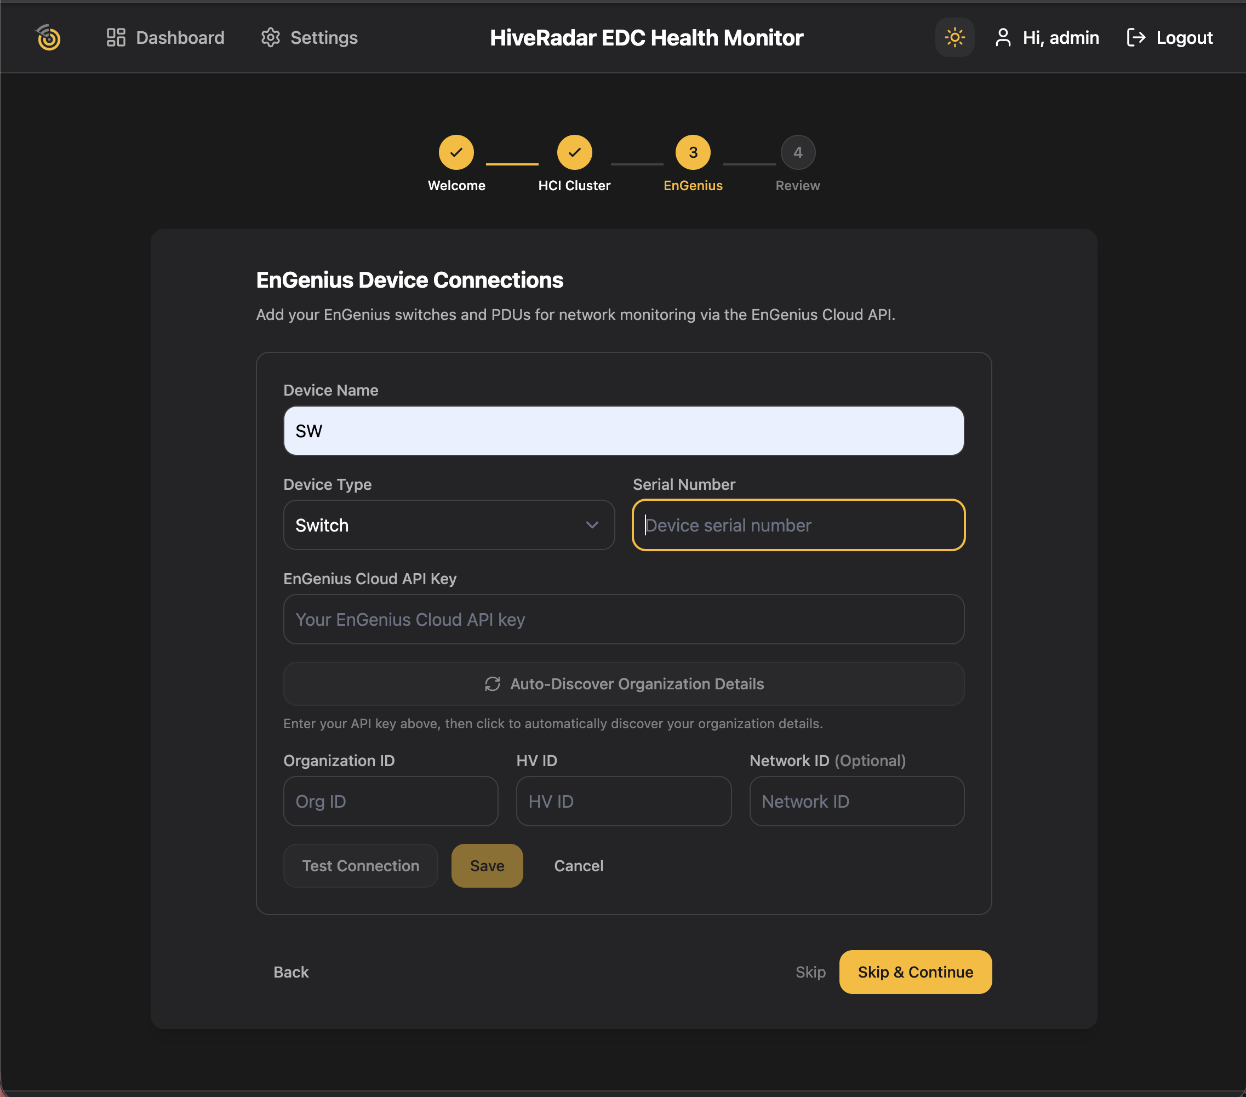Click the EnGenius Cloud API Key field
Screen dimensions: 1246x1097
coord(624,620)
